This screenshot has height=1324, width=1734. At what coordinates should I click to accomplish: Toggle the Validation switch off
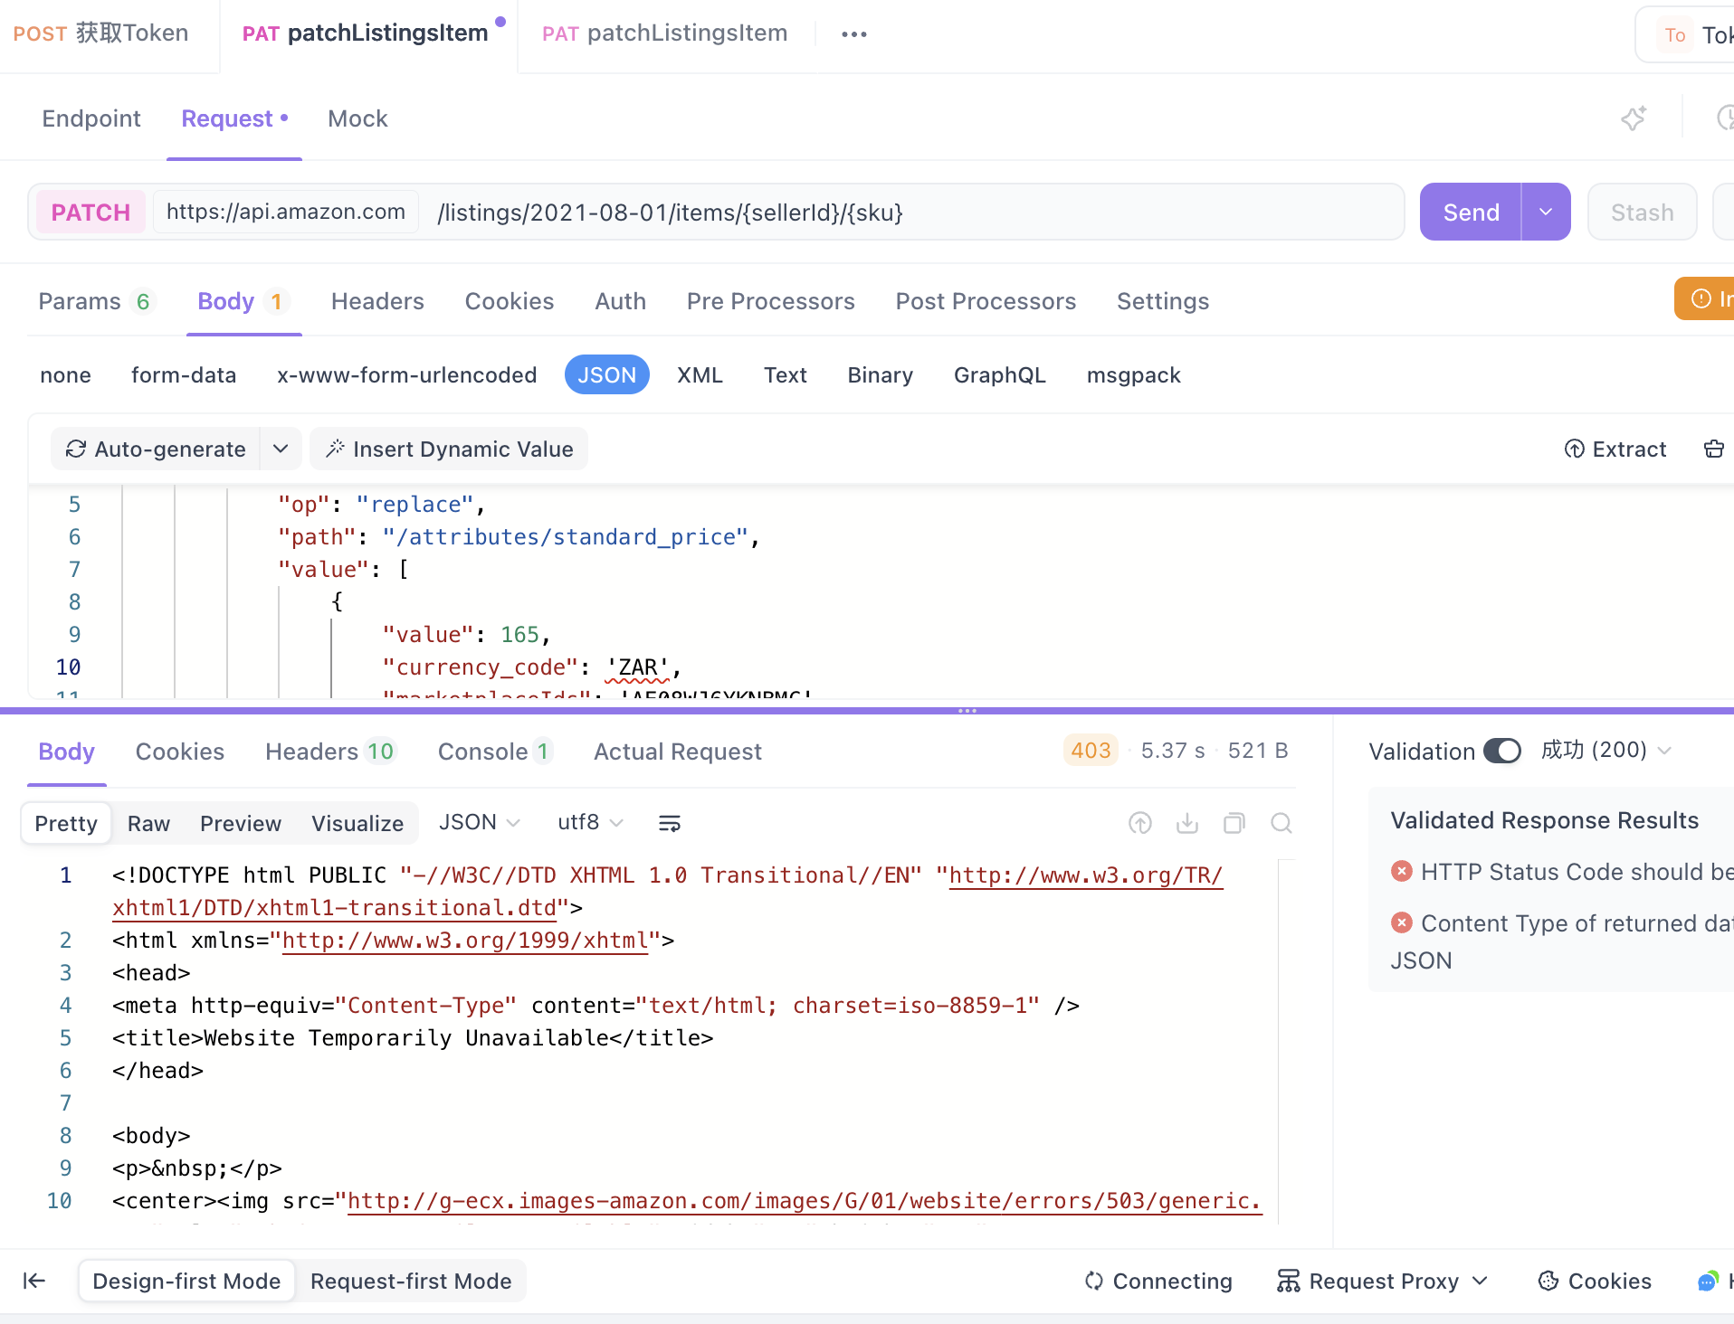[x=1502, y=751]
